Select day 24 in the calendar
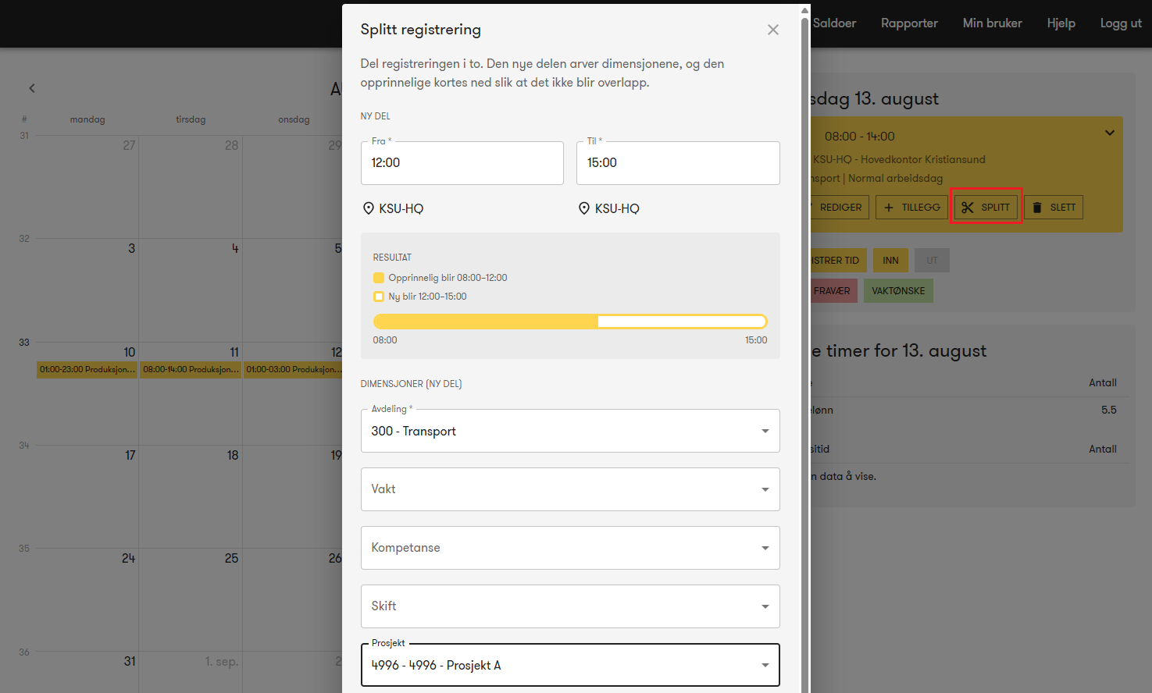Viewport: 1152px width, 693px height. click(128, 558)
